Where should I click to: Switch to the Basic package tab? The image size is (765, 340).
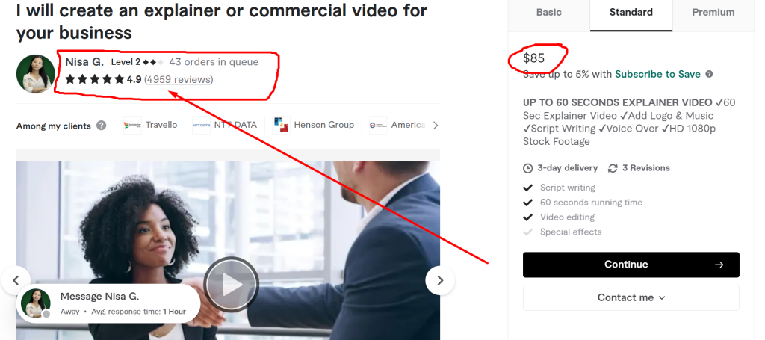pyautogui.click(x=549, y=13)
